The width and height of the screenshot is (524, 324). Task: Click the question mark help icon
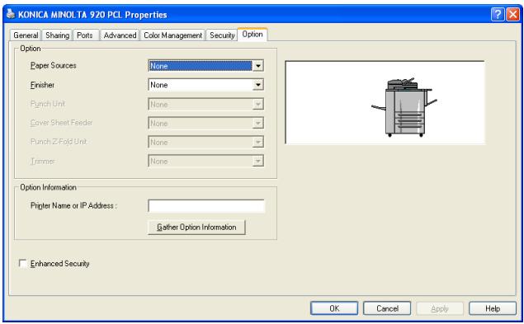pos(498,14)
